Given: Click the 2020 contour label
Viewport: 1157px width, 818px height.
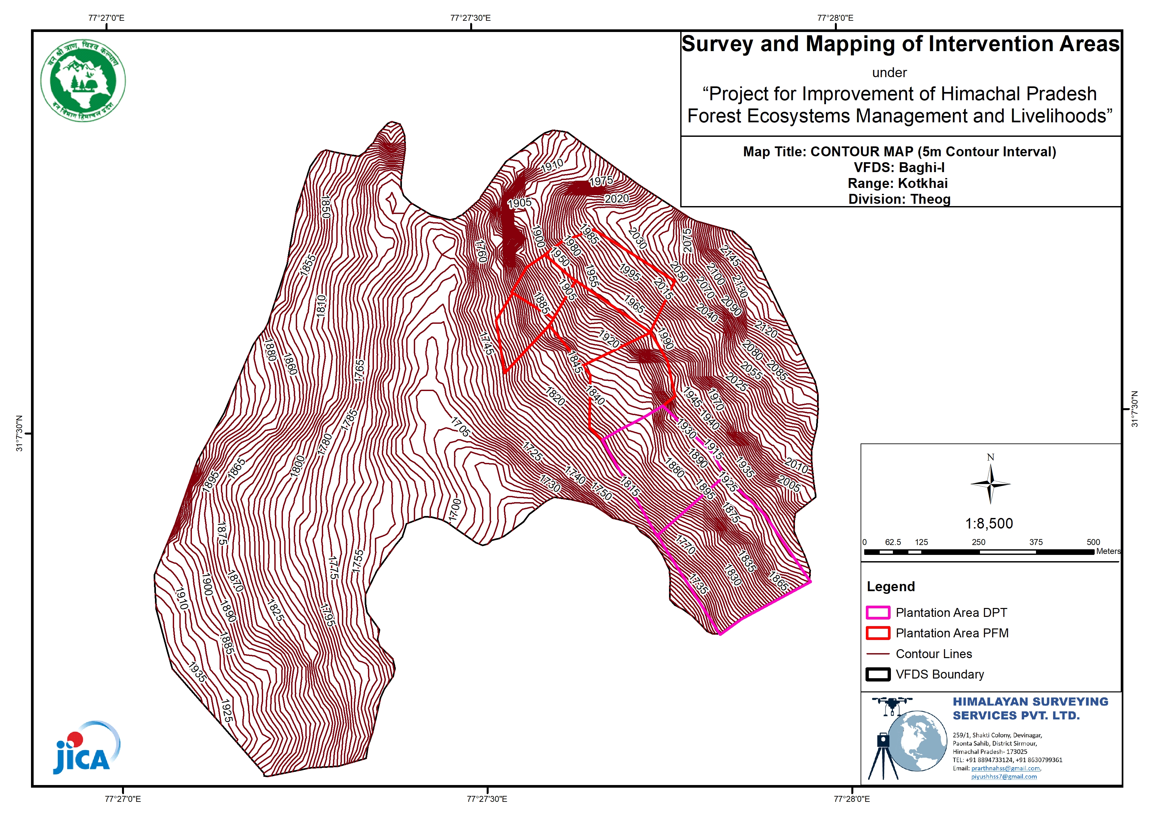Looking at the screenshot, I should tap(617, 198).
